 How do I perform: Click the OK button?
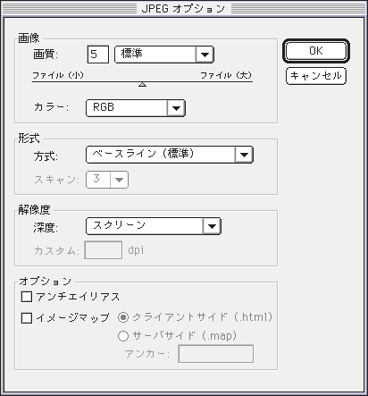316,51
